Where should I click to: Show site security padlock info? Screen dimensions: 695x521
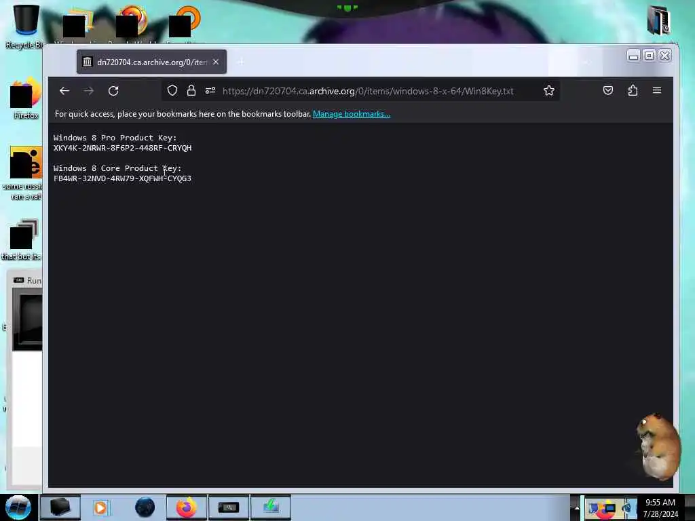click(x=191, y=91)
